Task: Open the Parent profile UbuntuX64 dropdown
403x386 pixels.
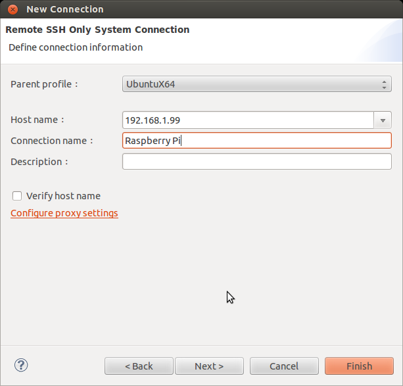Action: point(256,84)
